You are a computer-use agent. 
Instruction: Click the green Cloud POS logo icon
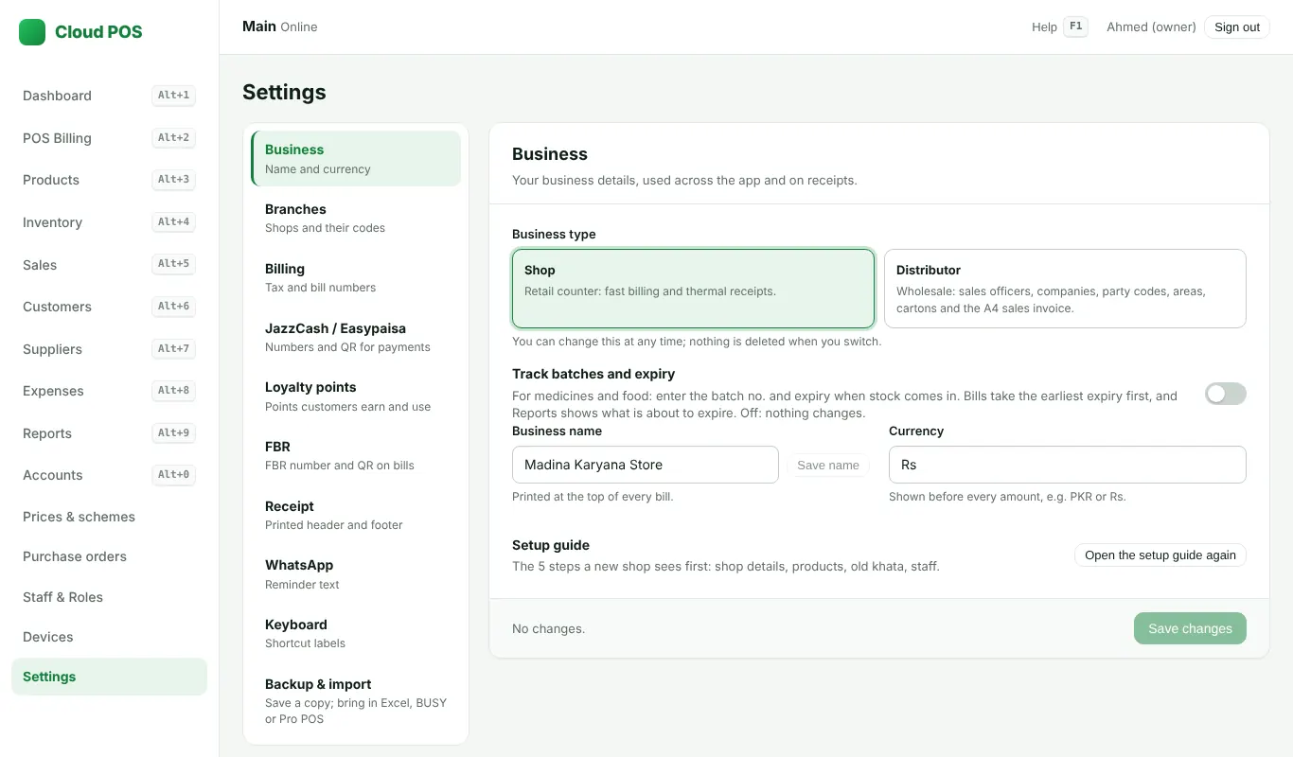pyautogui.click(x=32, y=32)
